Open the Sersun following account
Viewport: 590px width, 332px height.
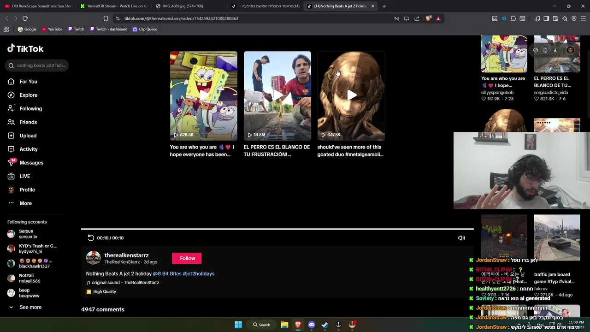(x=23, y=234)
